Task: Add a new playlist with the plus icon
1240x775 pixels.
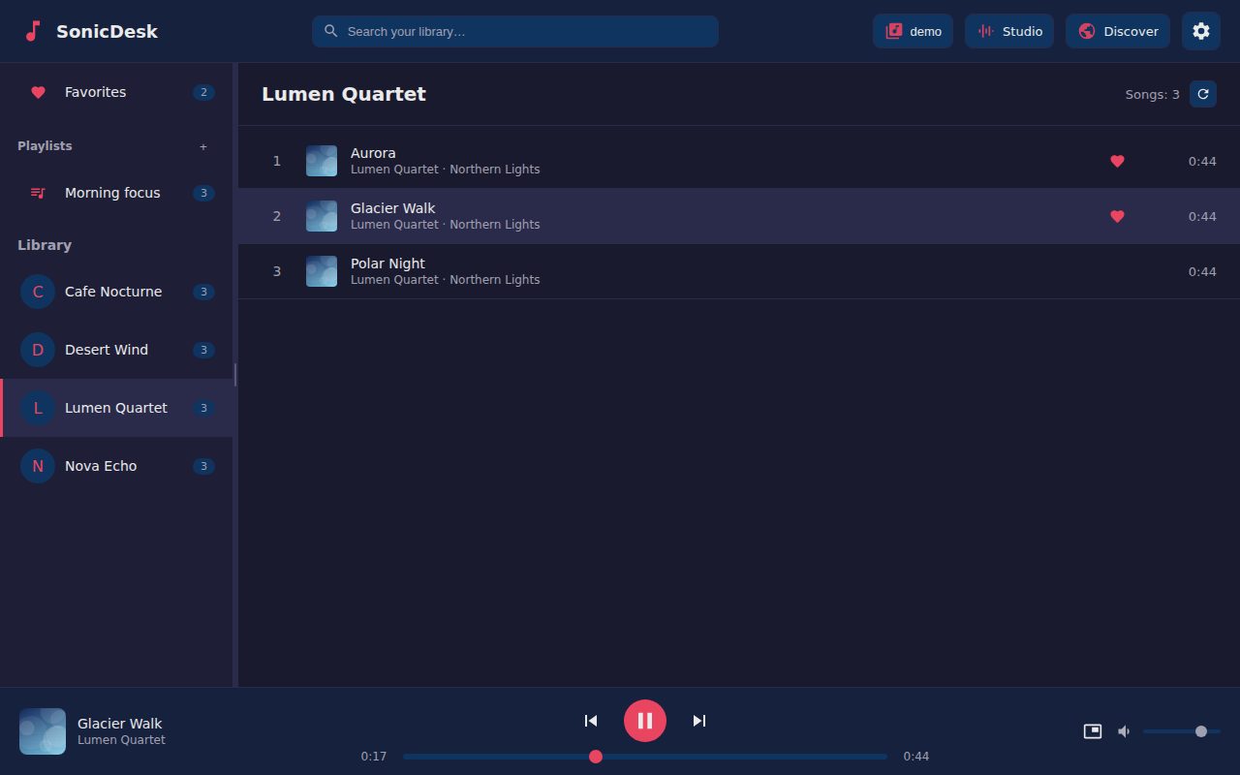Action: (x=203, y=147)
